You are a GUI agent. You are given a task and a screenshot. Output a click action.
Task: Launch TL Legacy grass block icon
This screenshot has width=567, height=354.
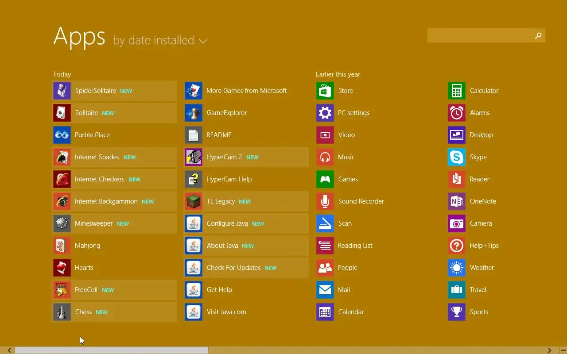pos(194,201)
